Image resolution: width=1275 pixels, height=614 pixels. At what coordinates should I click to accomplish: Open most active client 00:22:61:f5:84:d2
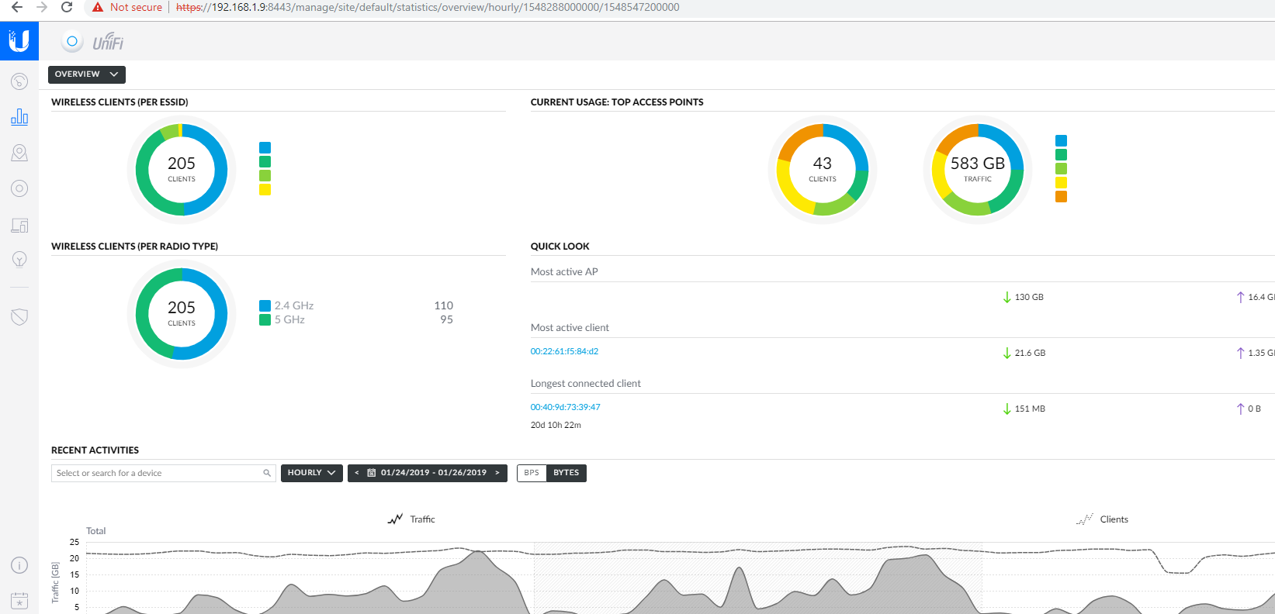564,351
